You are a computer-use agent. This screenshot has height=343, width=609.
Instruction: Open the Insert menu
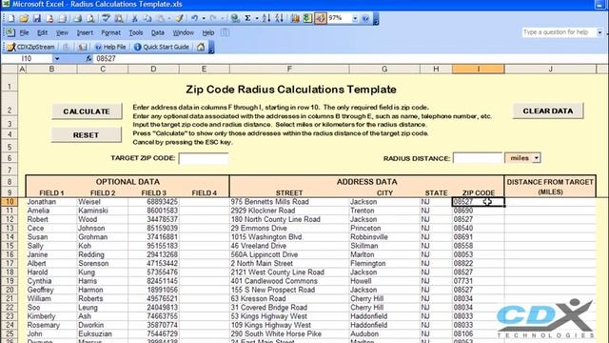coord(85,32)
